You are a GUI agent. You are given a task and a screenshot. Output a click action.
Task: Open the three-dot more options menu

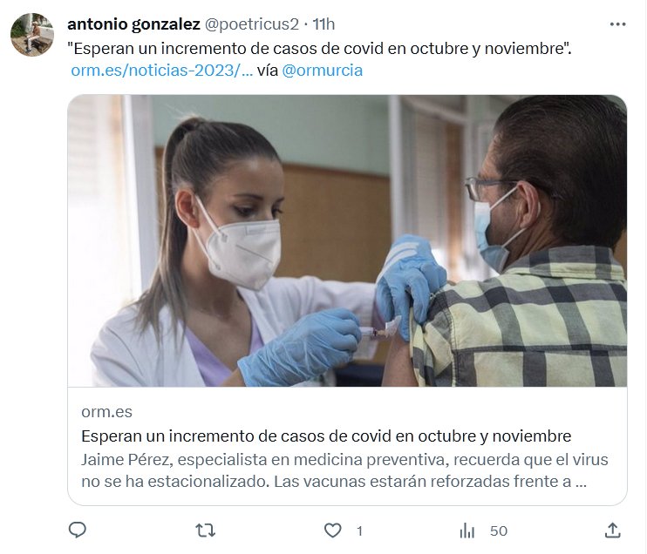point(617,24)
